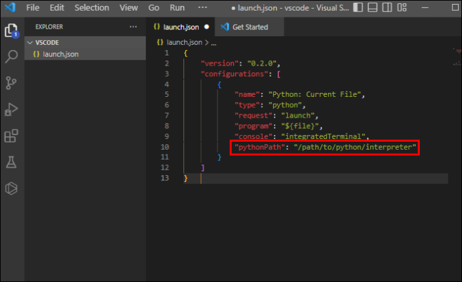Click the "python" value on line 6
Screen dimensions: 462x282
(x=285, y=105)
